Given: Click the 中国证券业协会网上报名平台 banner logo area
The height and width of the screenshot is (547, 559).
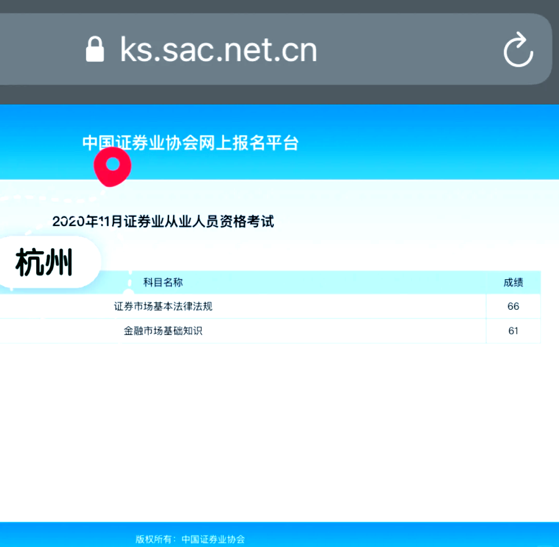Looking at the screenshot, I should [191, 143].
